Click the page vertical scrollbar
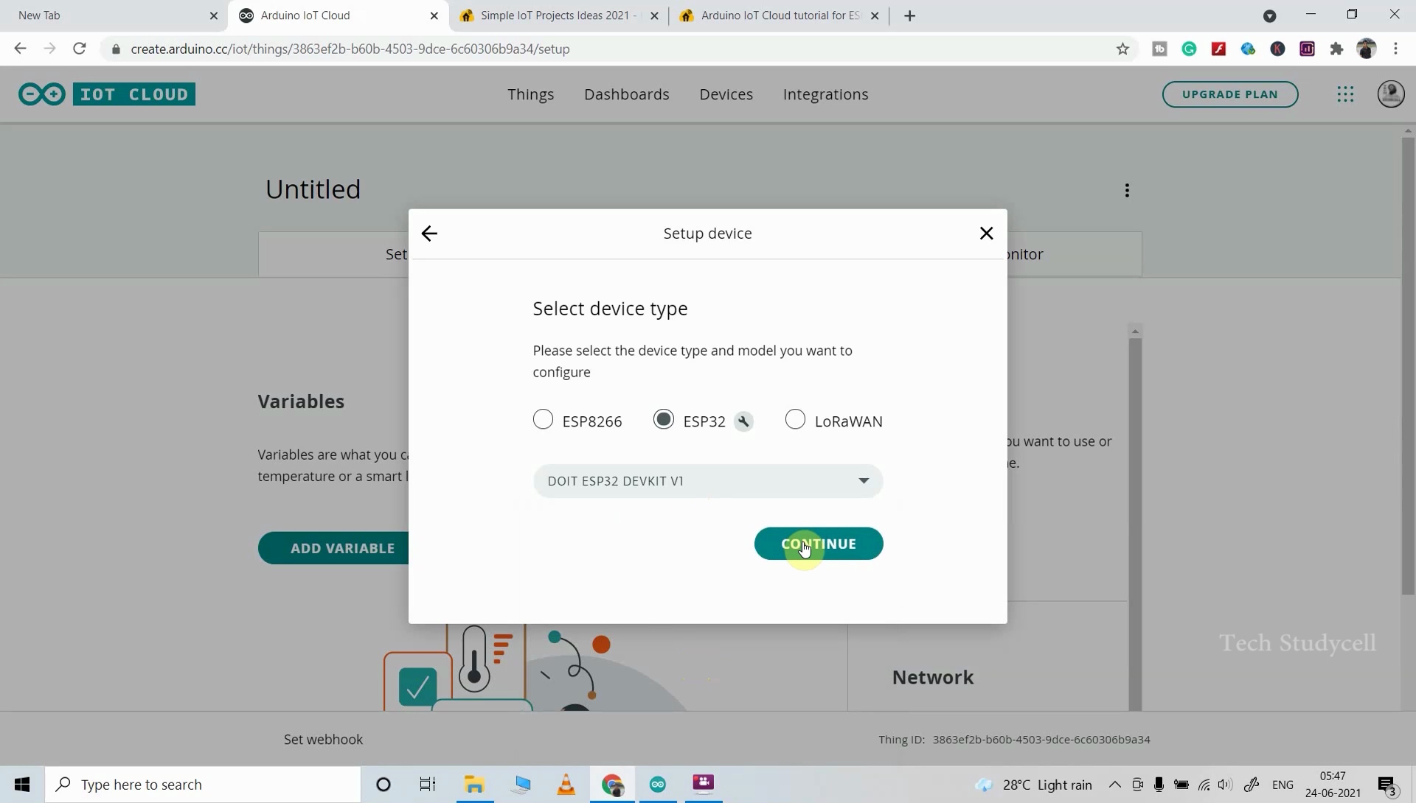Screen dimensions: 1416x803 [1408, 365]
